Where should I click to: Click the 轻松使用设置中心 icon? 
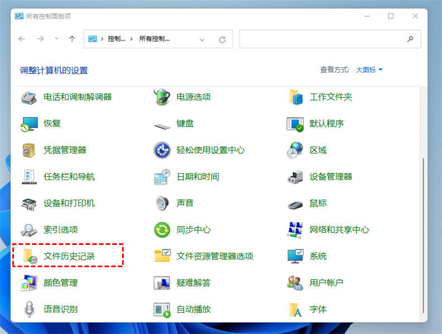click(162, 150)
